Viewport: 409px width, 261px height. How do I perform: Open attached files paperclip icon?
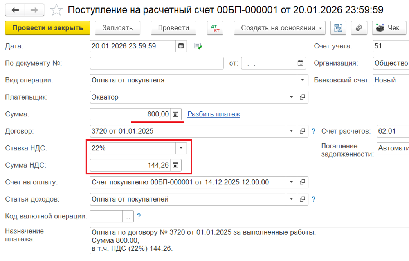pyautogui.click(x=358, y=28)
